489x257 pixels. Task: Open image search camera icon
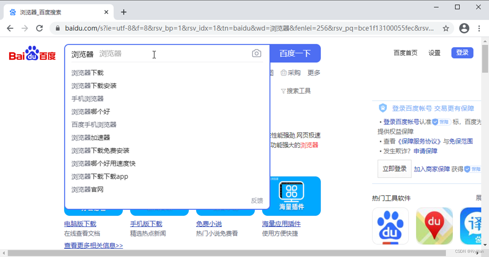click(256, 54)
